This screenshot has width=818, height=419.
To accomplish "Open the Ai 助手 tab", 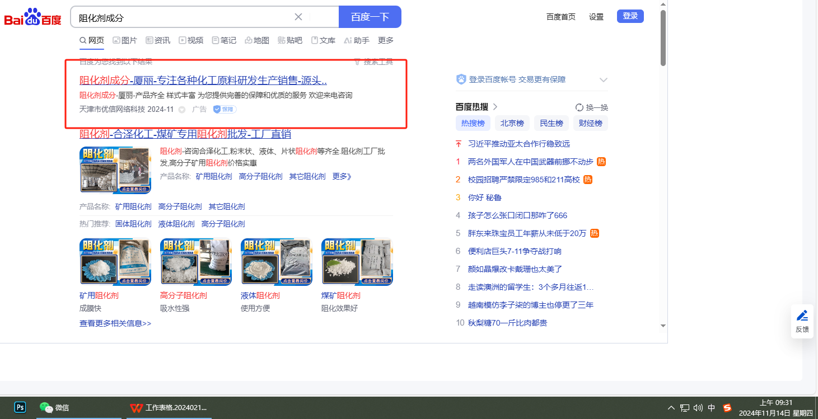I will point(357,40).
